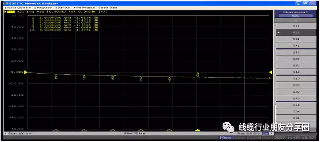Choose the S31 measurement softkey
320x142 pixels.
point(296,39)
